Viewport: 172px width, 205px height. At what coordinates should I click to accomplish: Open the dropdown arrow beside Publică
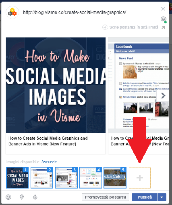pos(162,197)
